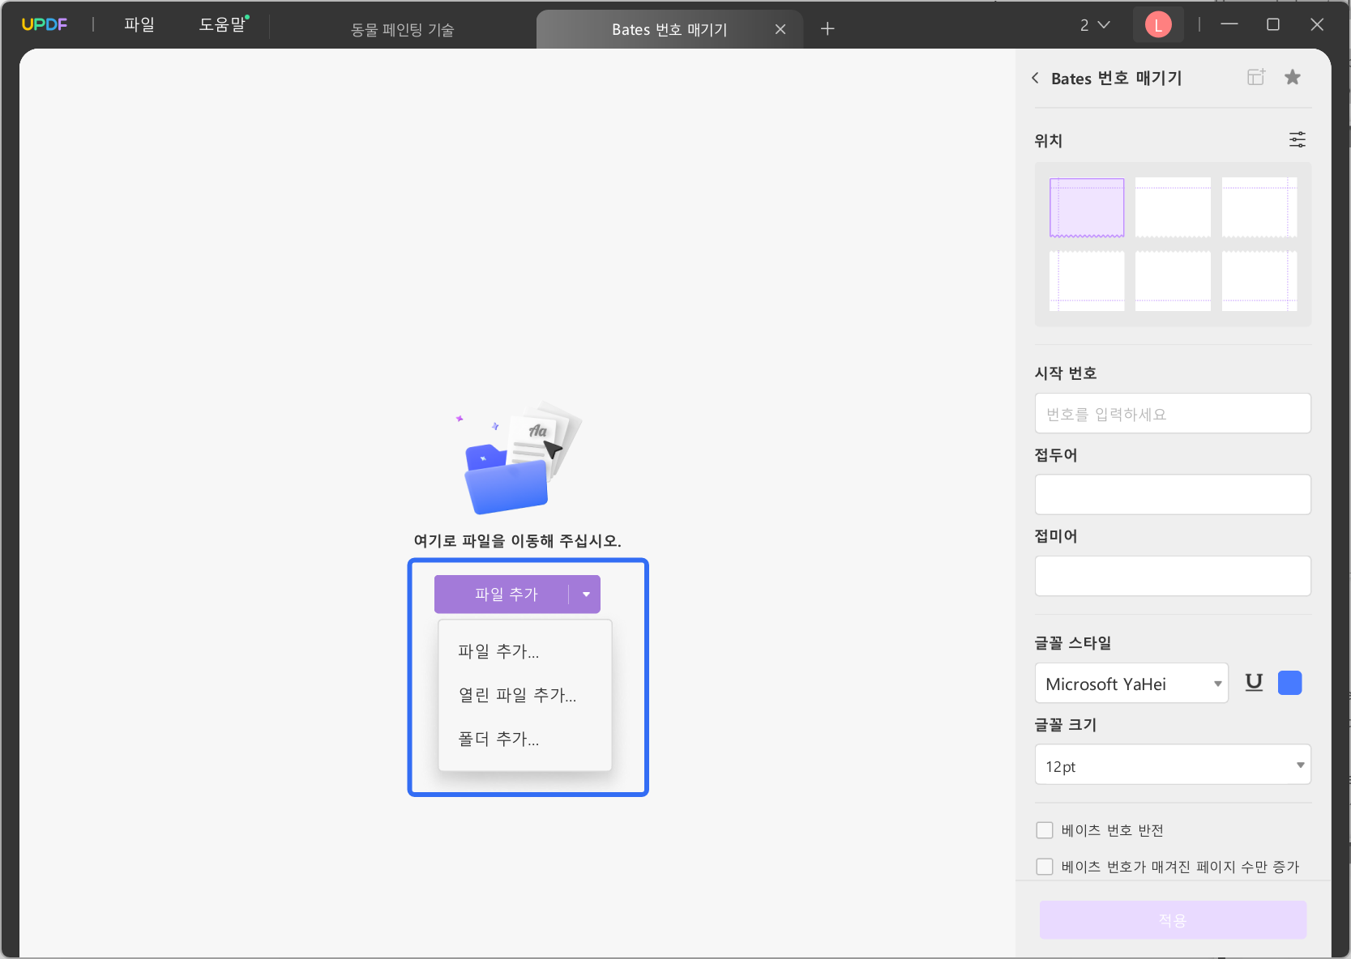The image size is (1351, 959).
Task: Open a new tab with plus icon
Action: (827, 29)
